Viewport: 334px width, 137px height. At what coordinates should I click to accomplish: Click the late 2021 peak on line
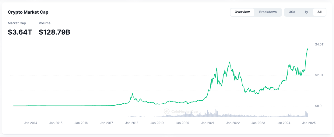(x=230, y=62)
